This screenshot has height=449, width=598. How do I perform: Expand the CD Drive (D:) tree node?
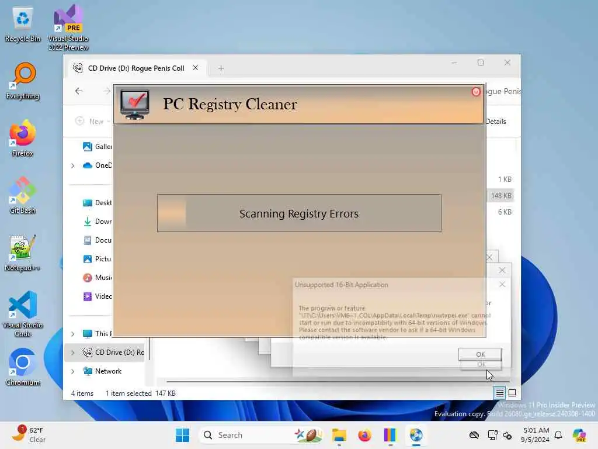(x=72, y=353)
